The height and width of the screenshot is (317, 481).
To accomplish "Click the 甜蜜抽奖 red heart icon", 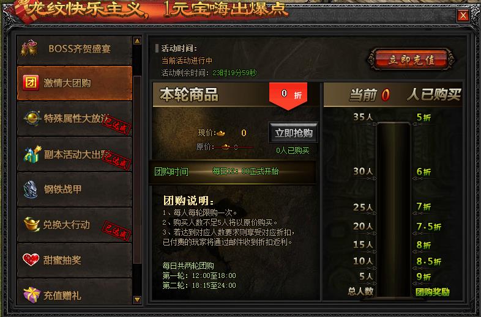I will pos(31,260).
